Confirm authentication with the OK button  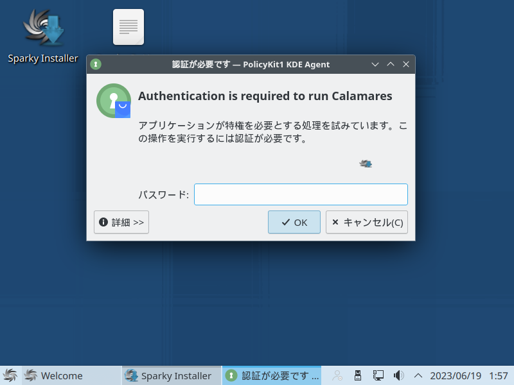pyautogui.click(x=294, y=222)
